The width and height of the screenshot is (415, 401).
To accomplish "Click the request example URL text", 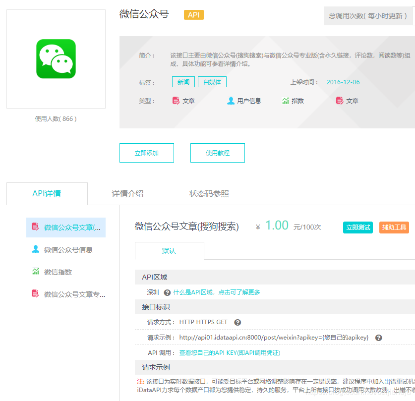I will (x=274, y=338).
